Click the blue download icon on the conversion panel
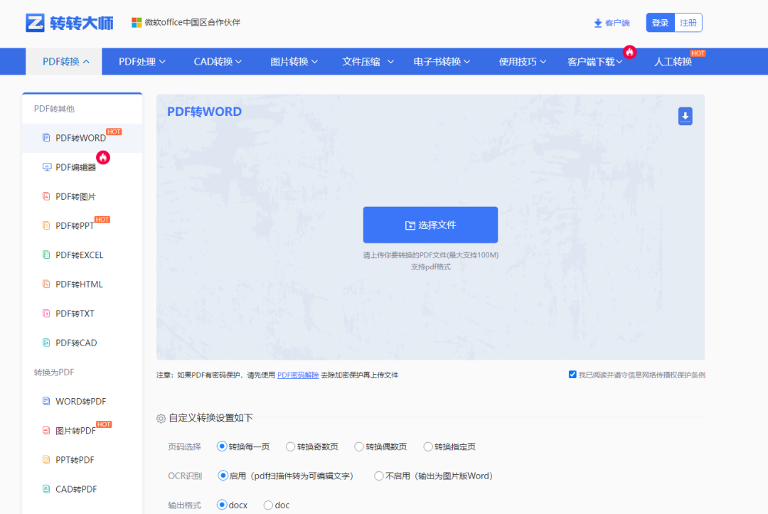 point(685,115)
